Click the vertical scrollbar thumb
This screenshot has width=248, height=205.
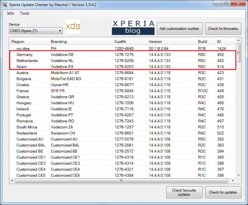pyautogui.click(x=238, y=53)
